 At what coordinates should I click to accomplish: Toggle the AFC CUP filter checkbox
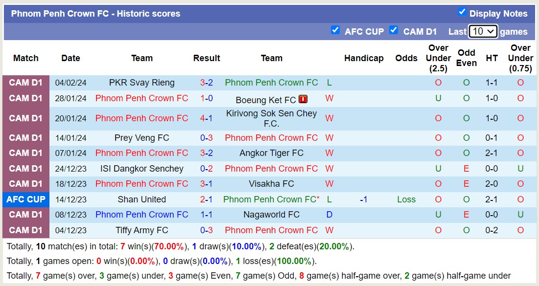click(x=335, y=30)
